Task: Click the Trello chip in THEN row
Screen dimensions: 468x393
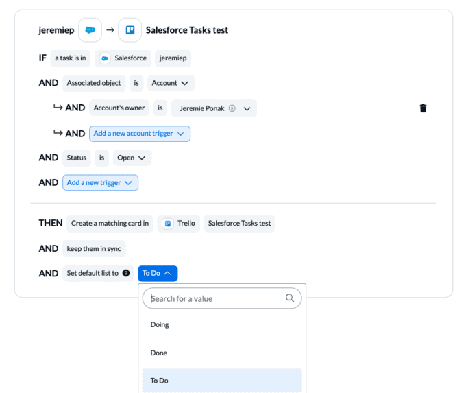Action: [179, 224]
